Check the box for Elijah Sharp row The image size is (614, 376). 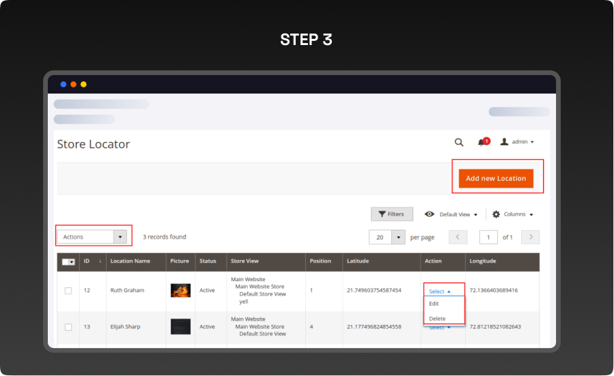pos(68,327)
